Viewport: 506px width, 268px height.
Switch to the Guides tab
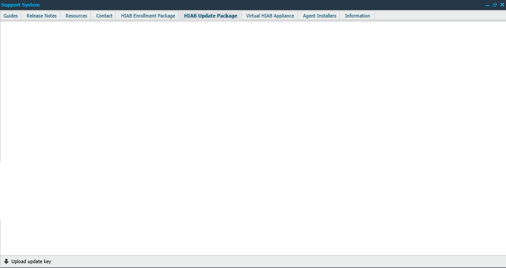pyautogui.click(x=10, y=15)
